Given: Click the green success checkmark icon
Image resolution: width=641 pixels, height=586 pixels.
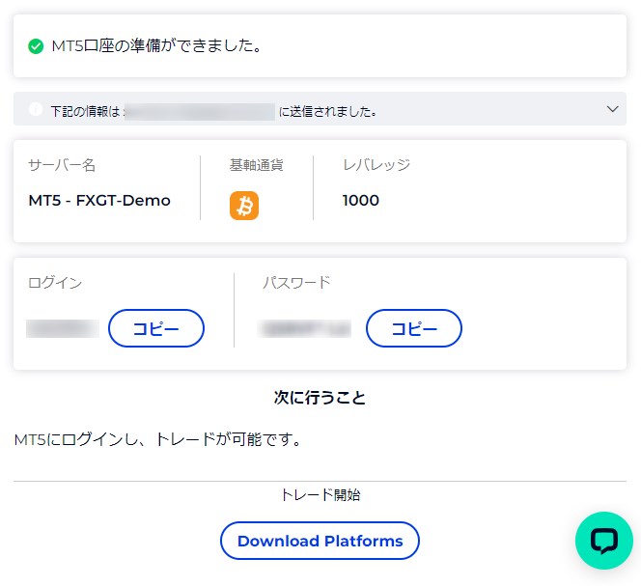Looking at the screenshot, I should [x=36, y=46].
